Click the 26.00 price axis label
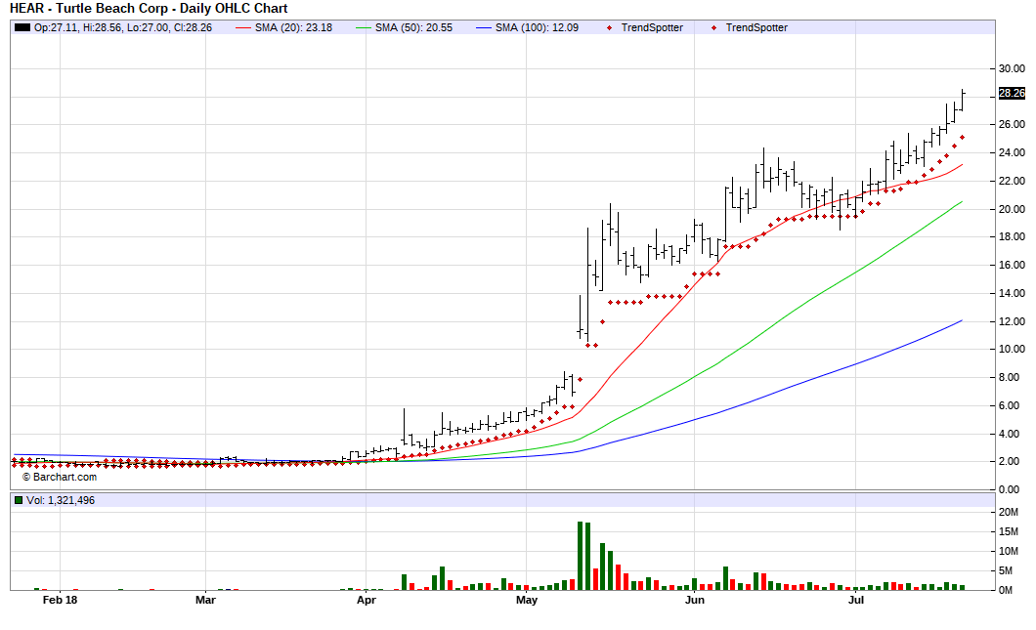 [x=1012, y=125]
